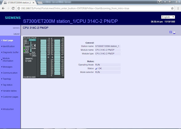Open the Communication page

(x=10, y=73)
